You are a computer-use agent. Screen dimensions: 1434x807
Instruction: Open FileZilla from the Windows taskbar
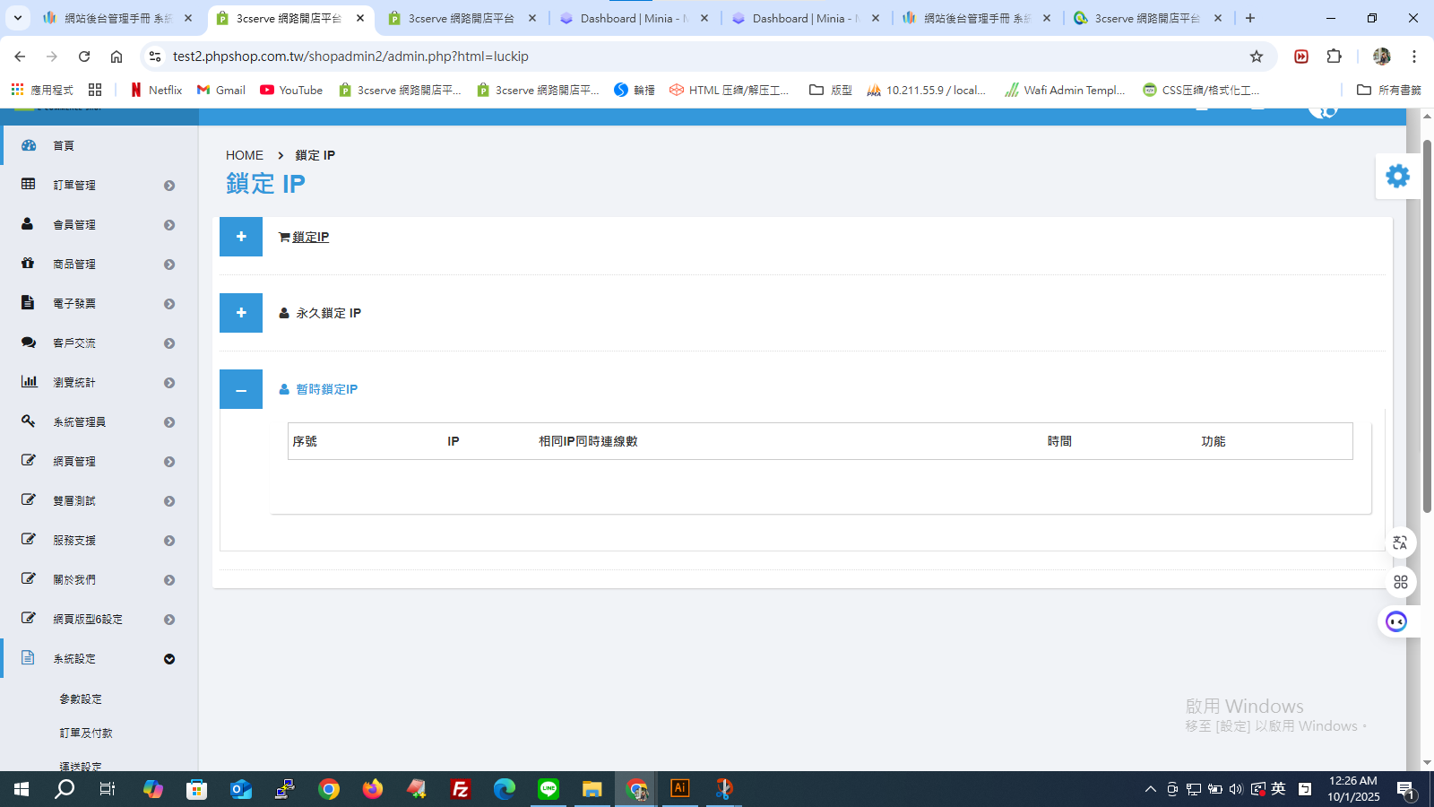461,789
